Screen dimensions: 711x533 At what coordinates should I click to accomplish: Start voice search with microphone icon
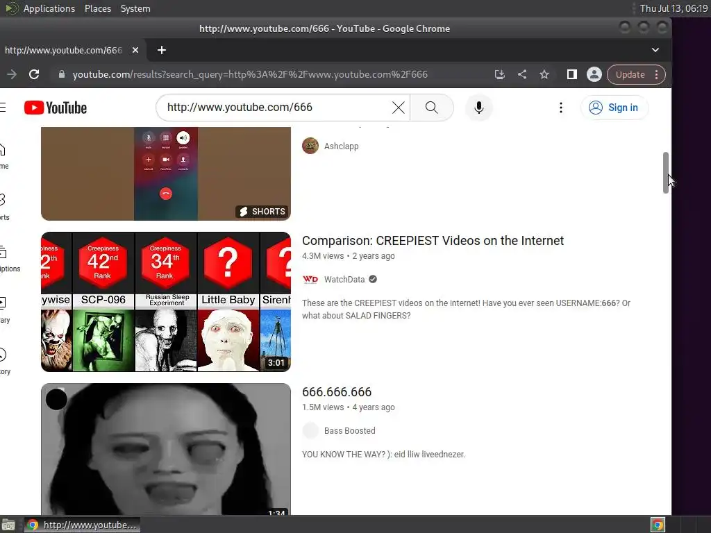(479, 108)
